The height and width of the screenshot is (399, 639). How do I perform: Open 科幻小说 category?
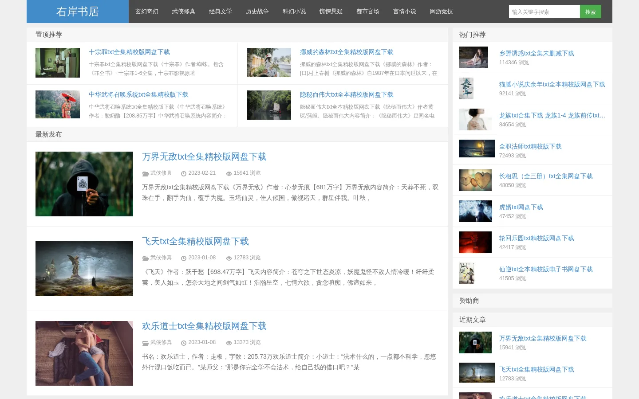tap(294, 12)
